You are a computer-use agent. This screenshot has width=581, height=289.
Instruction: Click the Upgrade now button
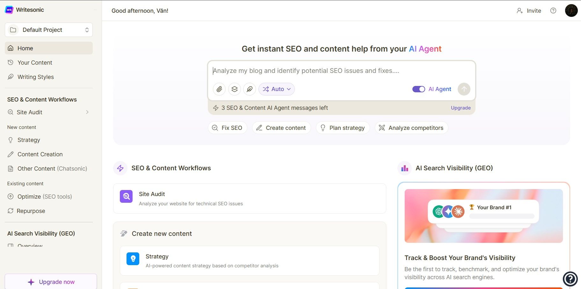pos(51,282)
